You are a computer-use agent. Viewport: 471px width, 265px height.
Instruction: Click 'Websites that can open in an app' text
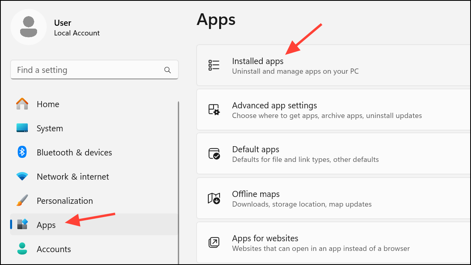click(x=321, y=248)
